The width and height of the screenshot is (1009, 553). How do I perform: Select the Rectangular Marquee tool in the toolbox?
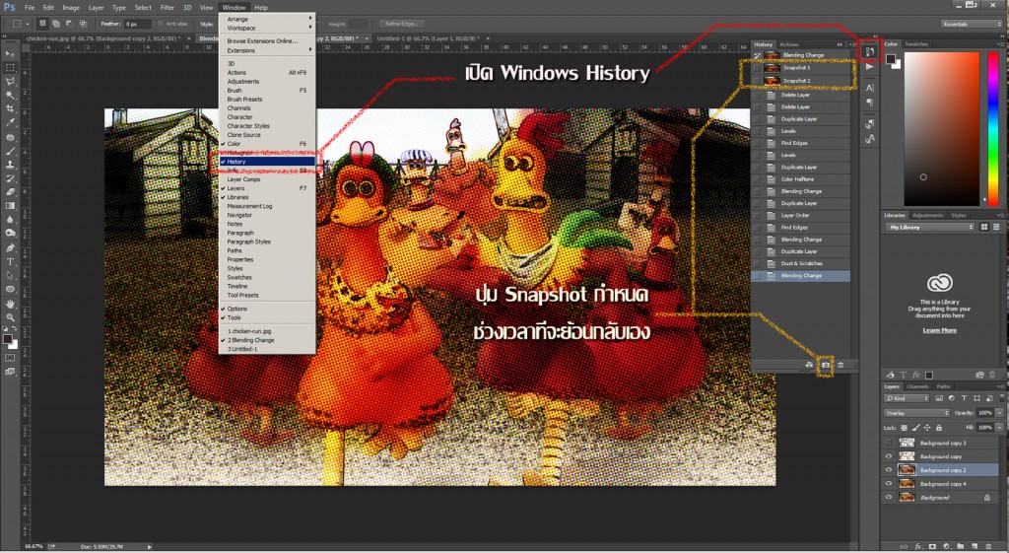click(x=10, y=68)
